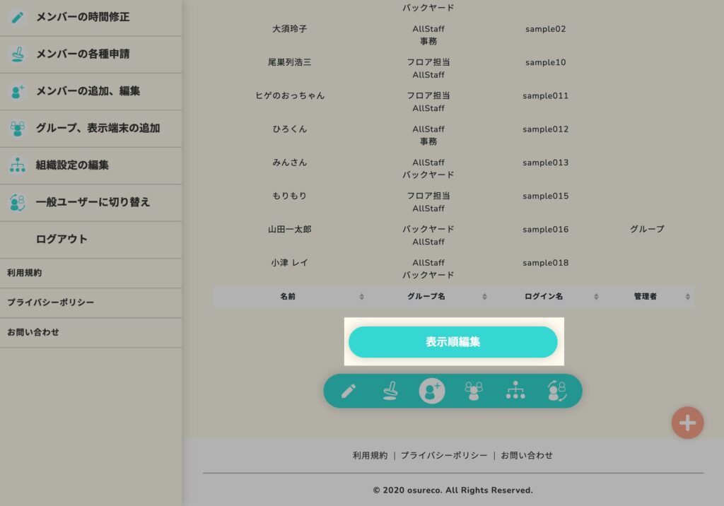The image size is (724, 506).
Task: Click the organization chart icon in the bottom toolbar
Action: [x=515, y=391]
